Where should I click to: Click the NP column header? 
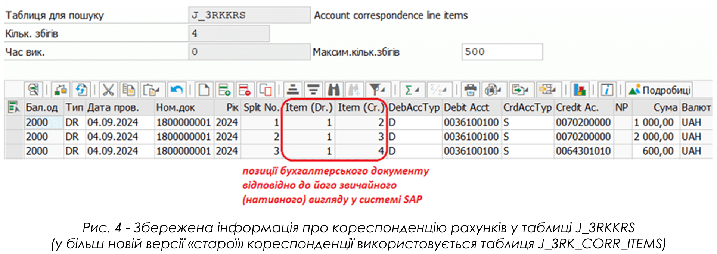tap(623, 107)
